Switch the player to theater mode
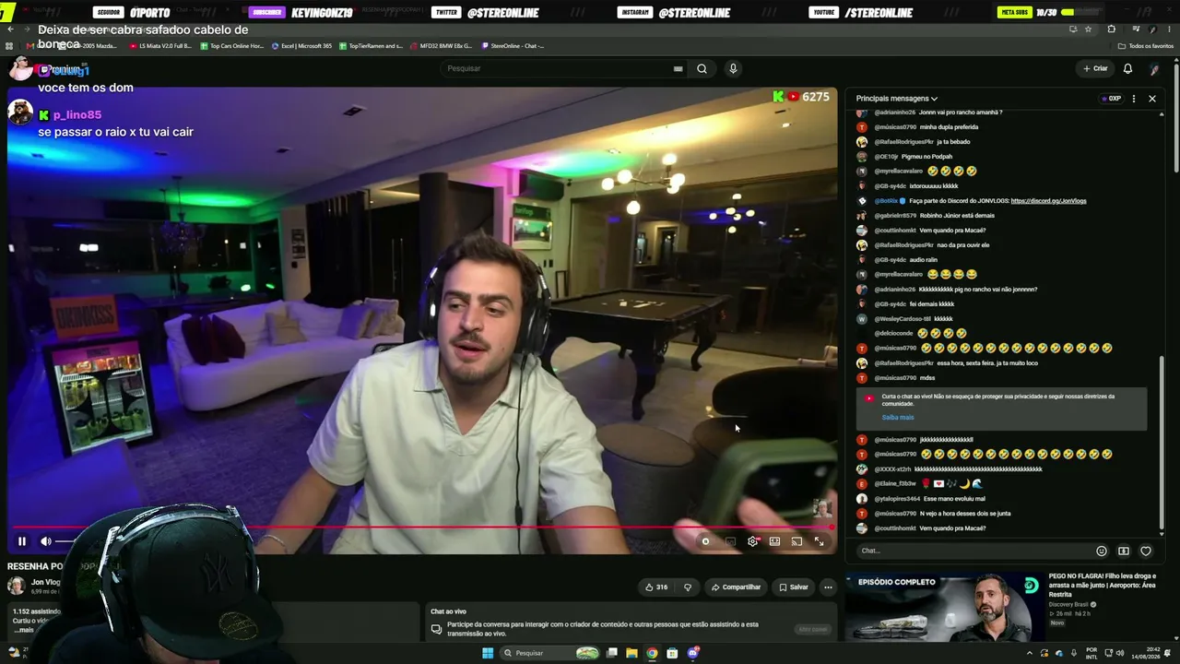Screen dimensions: 1180x664 [774, 541]
